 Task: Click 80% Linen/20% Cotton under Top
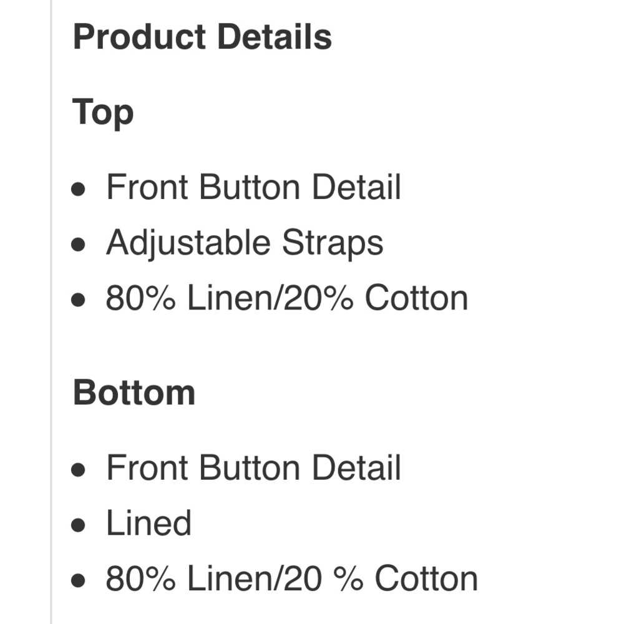pos(286,298)
